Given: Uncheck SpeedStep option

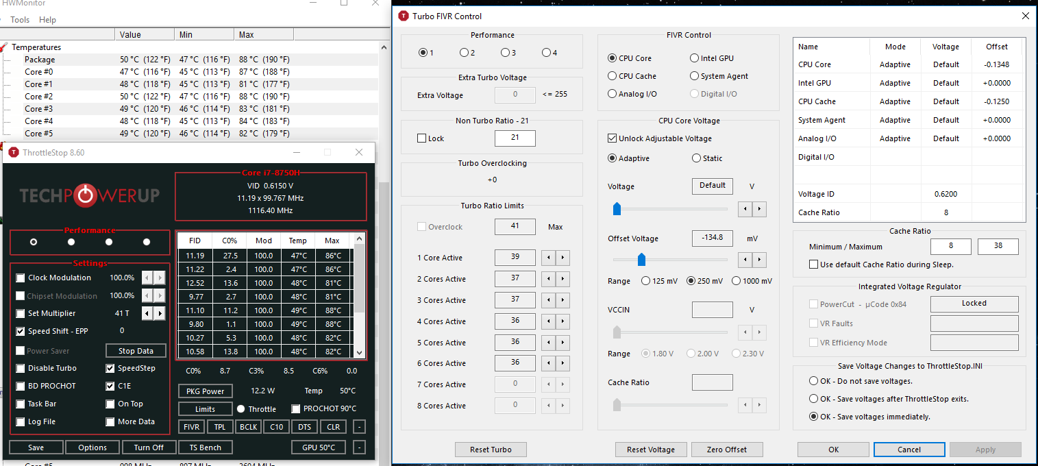Looking at the screenshot, I should (x=110, y=368).
